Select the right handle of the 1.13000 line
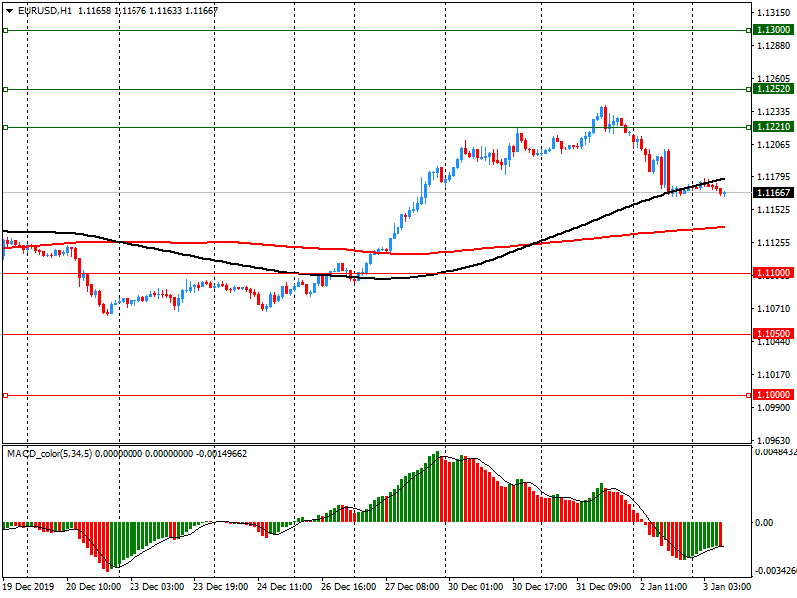The width and height of the screenshot is (797, 598). [x=749, y=31]
